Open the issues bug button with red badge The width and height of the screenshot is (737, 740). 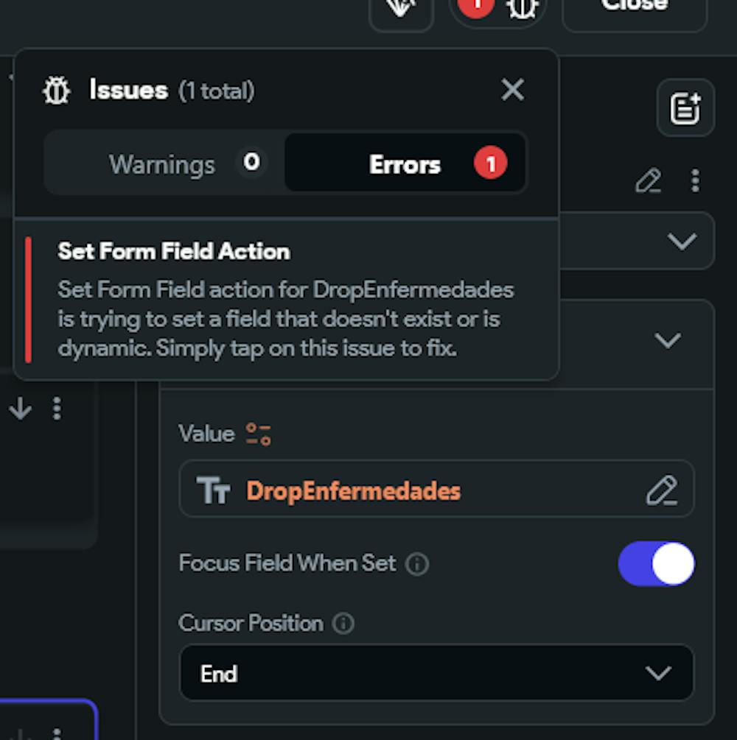497,7
